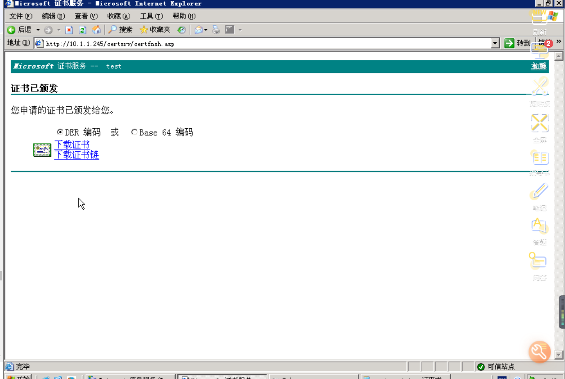The width and height of the screenshot is (565, 379).
Task: Open the 帮助 menu
Action: (x=184, y=16)
